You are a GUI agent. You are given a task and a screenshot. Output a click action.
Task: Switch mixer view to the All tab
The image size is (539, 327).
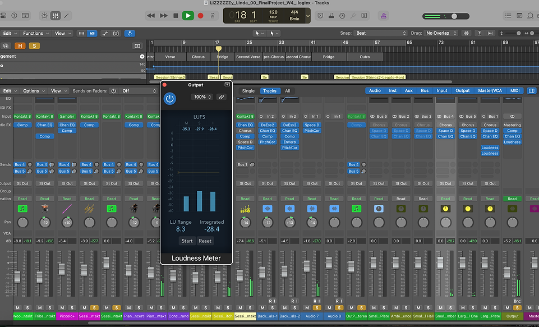point(287,91)
